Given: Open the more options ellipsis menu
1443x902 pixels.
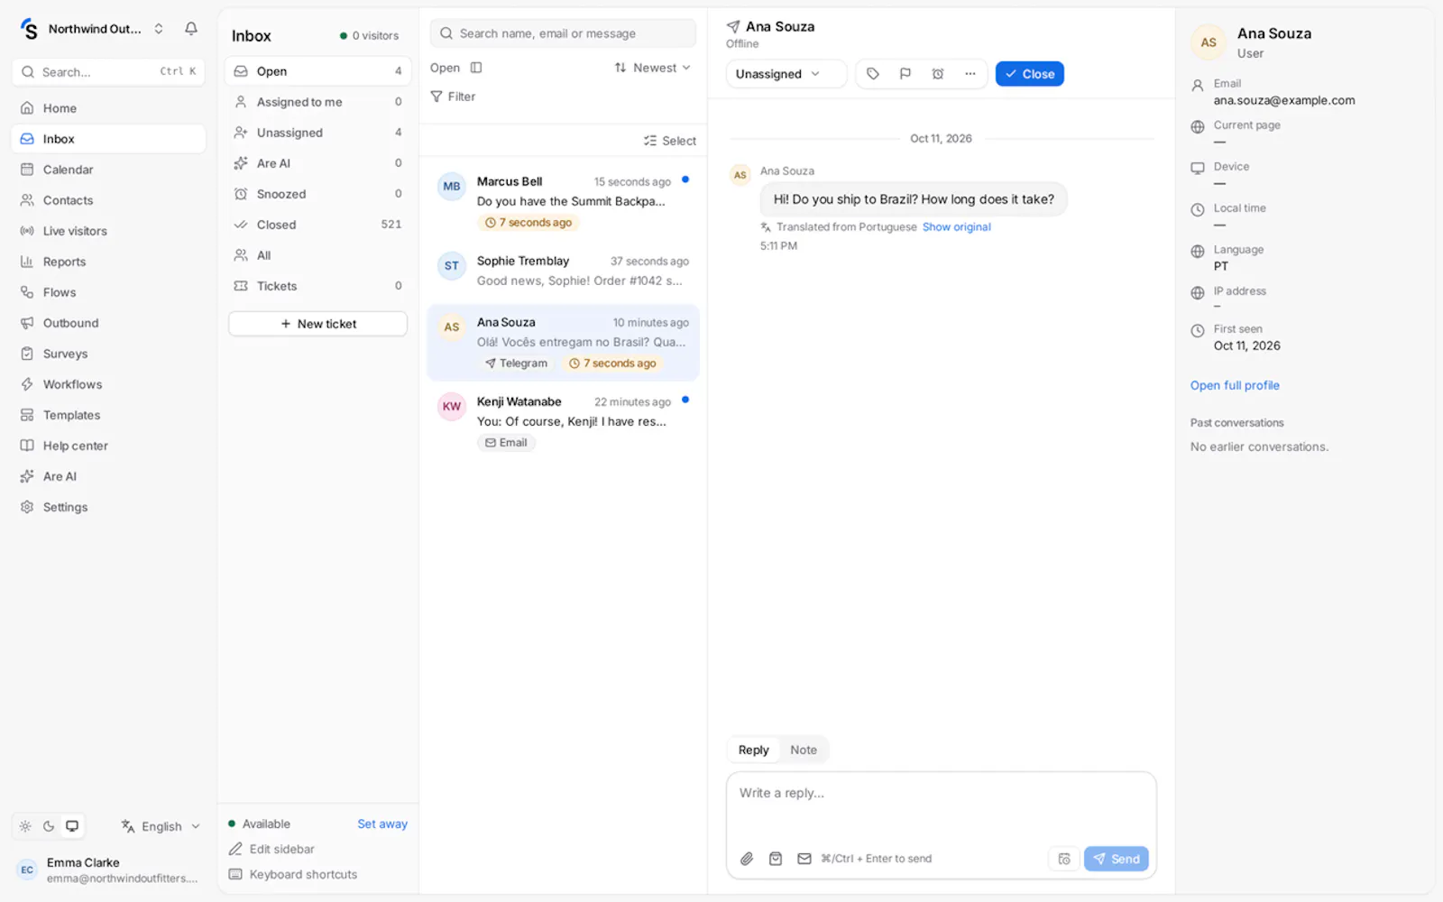Looking at the screenshot, I should click(x=970, y=74).
